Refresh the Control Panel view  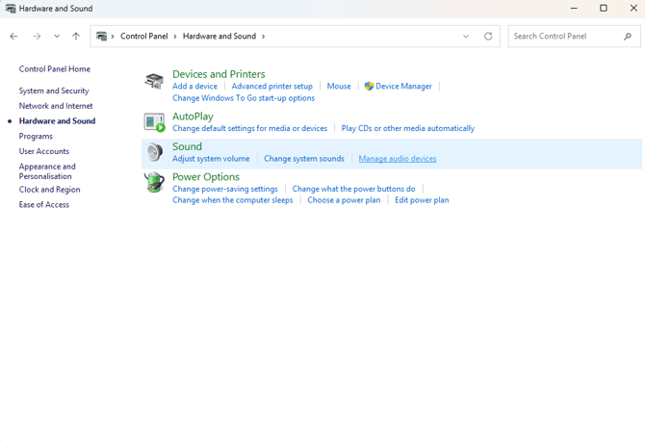(x=488, y=37)
